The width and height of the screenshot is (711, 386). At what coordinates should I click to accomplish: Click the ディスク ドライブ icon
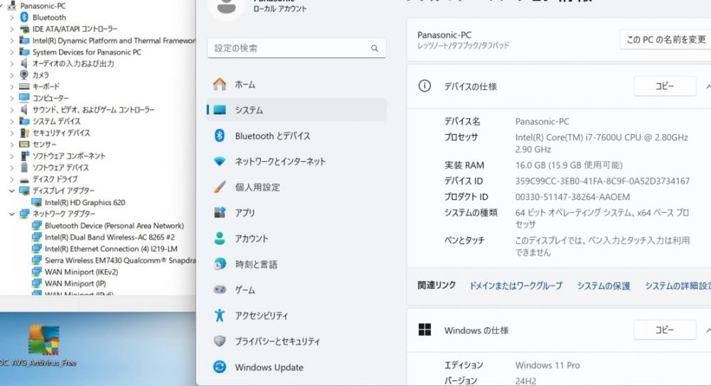(x=24, y=180)
